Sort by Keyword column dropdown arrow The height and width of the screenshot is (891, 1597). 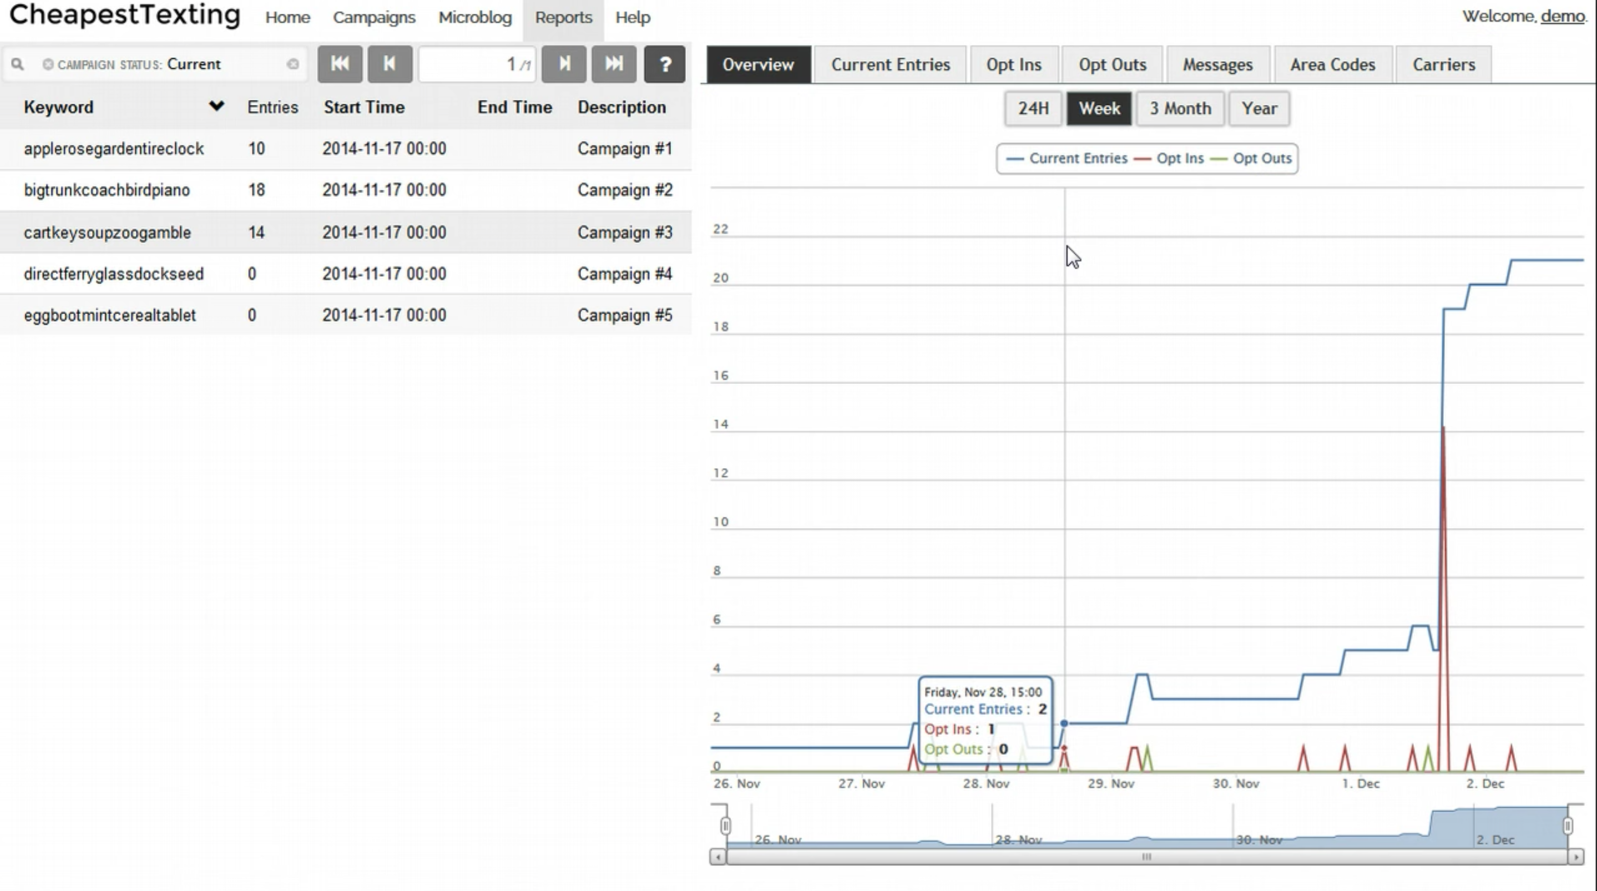click(216, 107)
